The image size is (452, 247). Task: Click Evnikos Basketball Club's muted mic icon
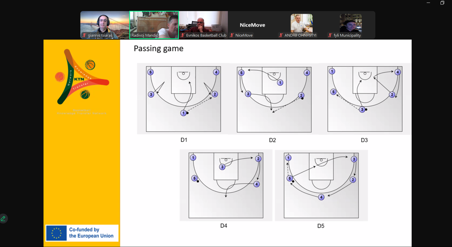(x=183, y=35)
